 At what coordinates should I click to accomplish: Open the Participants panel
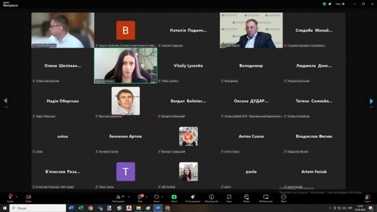pyautogui.click(x=119, y=198)
